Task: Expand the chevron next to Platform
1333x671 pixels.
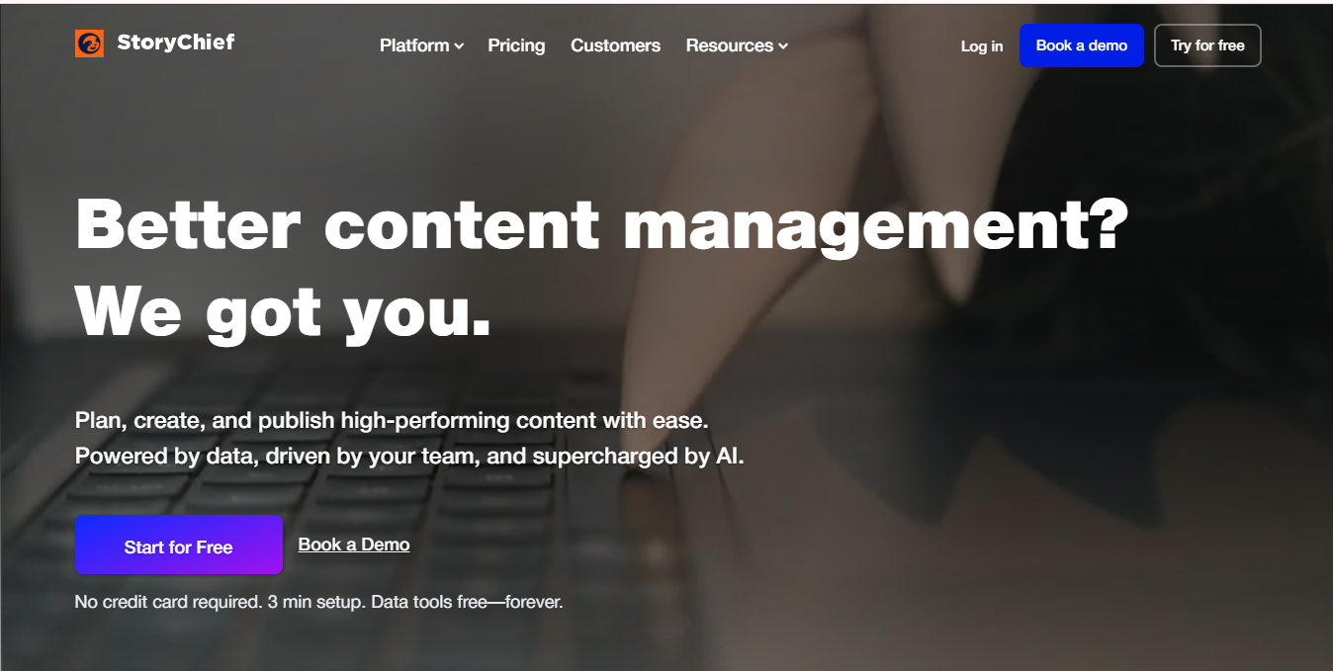Action: (x=459, y=46)
